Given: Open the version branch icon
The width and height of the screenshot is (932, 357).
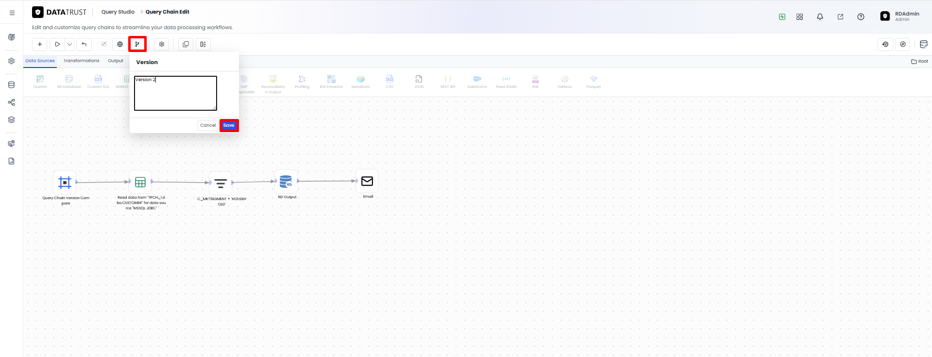Looking at the screenshot, I should pyautogui.click(x=137, y=44).
